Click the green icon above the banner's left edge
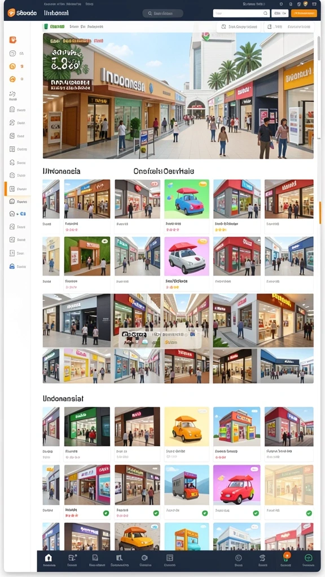 tap(46, 26)
